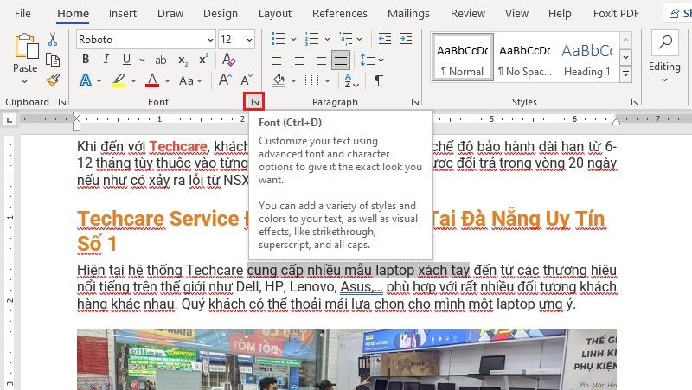Image resolution: width=692 pixels, height=390 pixels.
Task: Open the font size 12 dropdown
Action: pyautogui.click(x=249, y=40)
